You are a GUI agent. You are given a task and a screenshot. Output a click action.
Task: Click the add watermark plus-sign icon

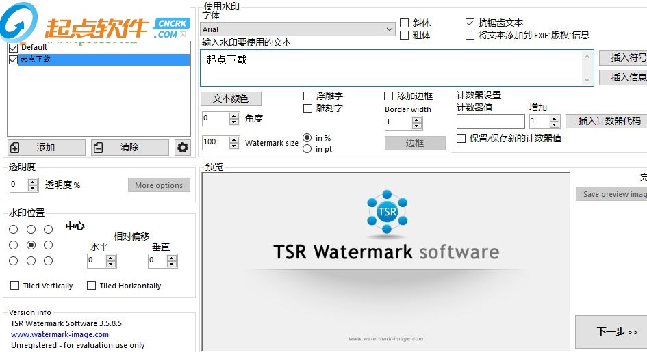[x=15, y=148]
